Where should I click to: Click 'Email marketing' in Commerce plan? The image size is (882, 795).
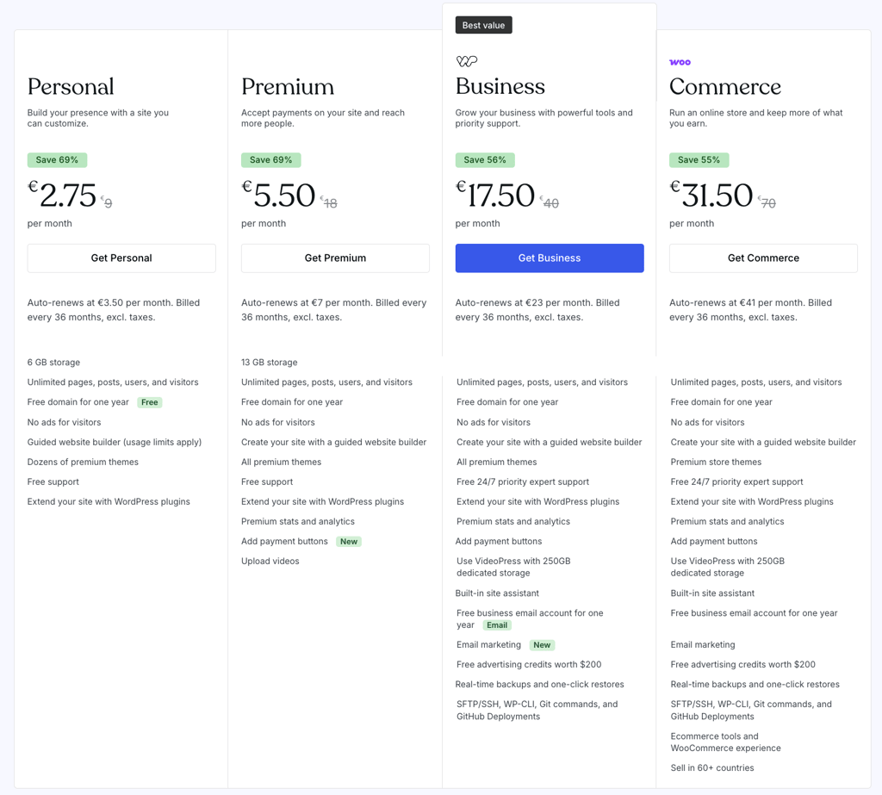click(703, 645)
